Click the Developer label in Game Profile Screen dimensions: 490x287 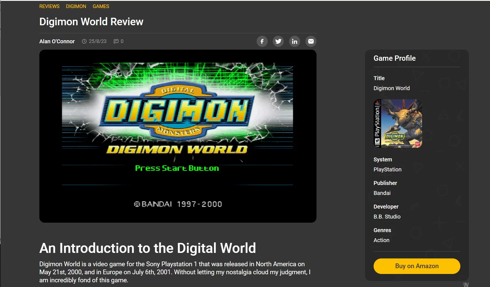(386, 207)
